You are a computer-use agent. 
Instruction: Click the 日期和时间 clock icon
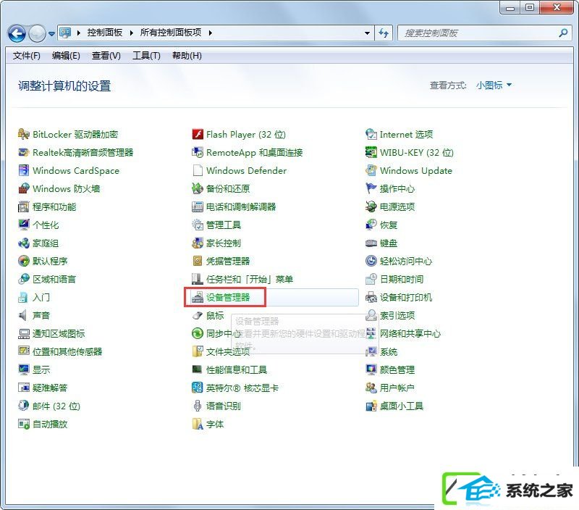click(371, 279)
